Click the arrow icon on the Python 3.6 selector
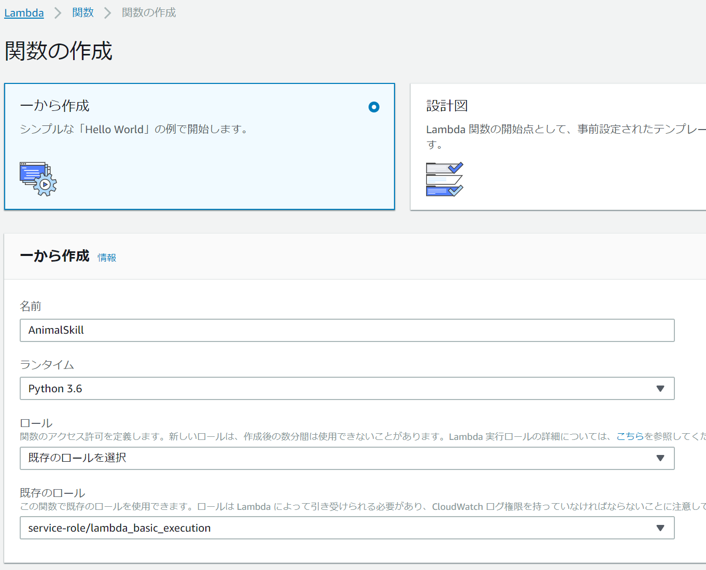 pos(660,389)
